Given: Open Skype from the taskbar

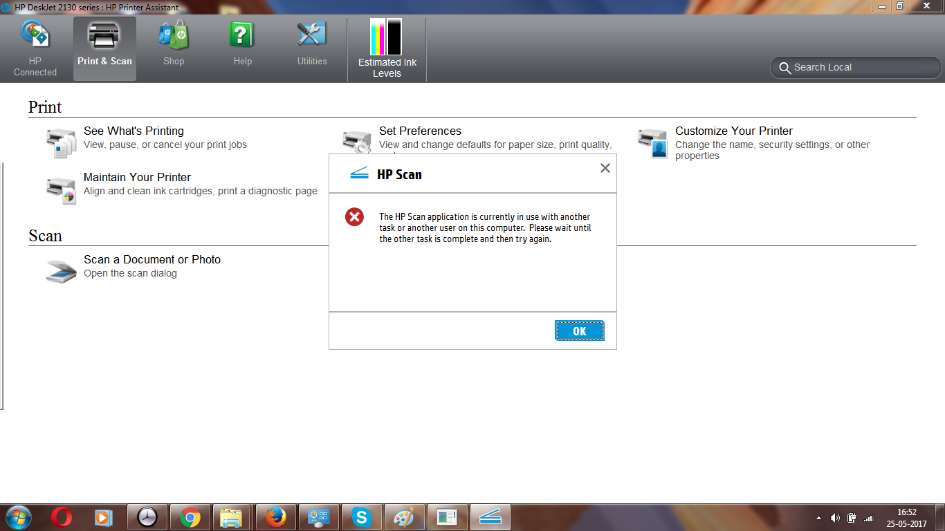Looking at the screenshot, I should [x=362, y=517].
